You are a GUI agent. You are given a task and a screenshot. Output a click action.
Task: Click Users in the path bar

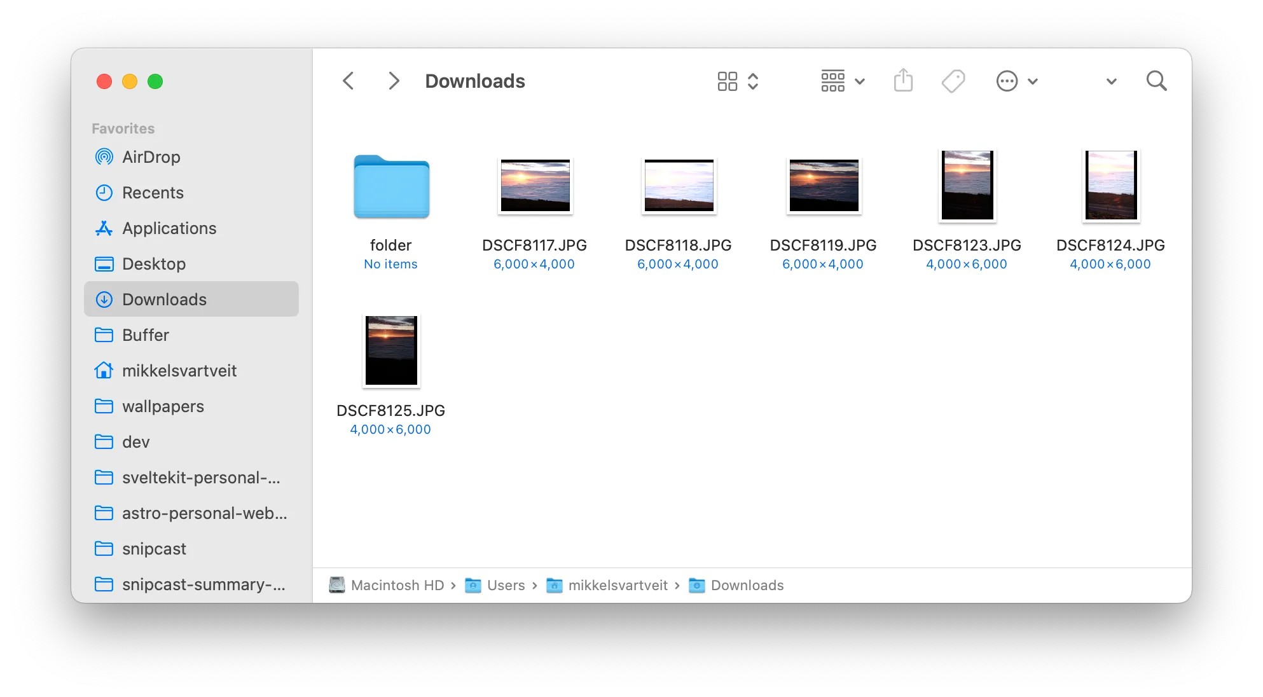pos(506,585)
